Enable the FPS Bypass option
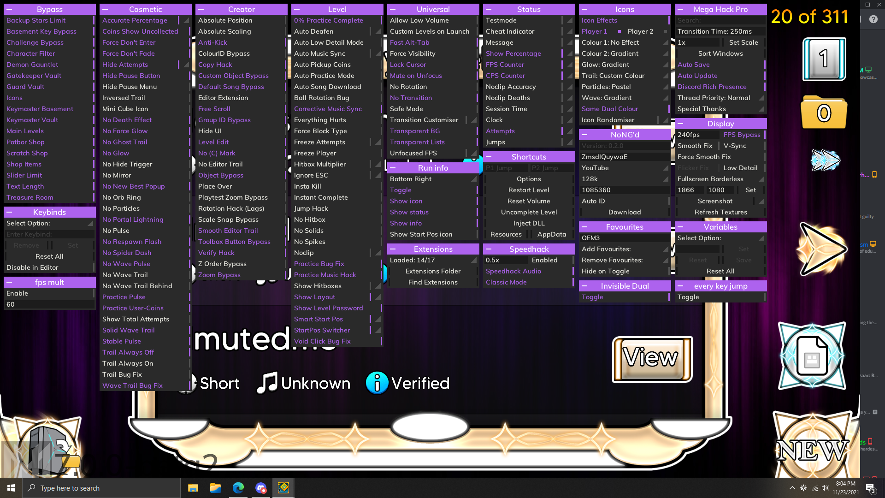The height and width of the screenshot is (498, 885). point(742,135)
